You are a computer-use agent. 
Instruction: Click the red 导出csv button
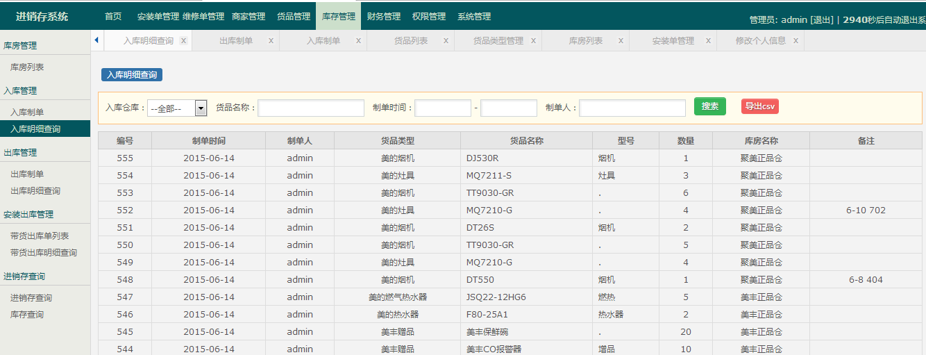pyautogui.click(x=759, y=106)
